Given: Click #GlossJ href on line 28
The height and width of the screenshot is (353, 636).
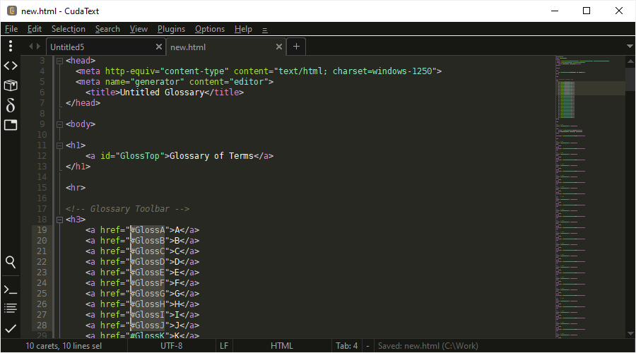Looking at the screenshot, I should pos(148,325).
